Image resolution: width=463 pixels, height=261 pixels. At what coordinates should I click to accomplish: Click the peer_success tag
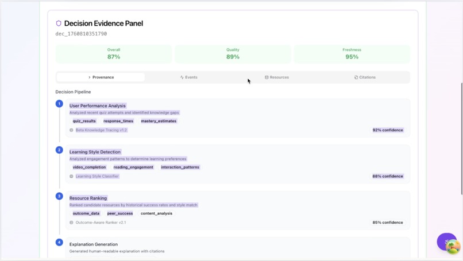[120, 213]
